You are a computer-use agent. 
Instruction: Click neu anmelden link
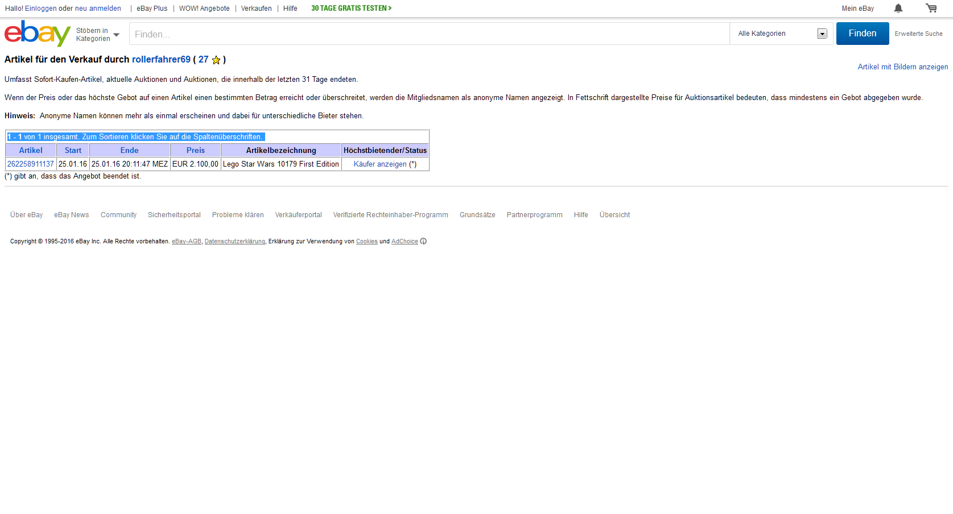[98, 9]
